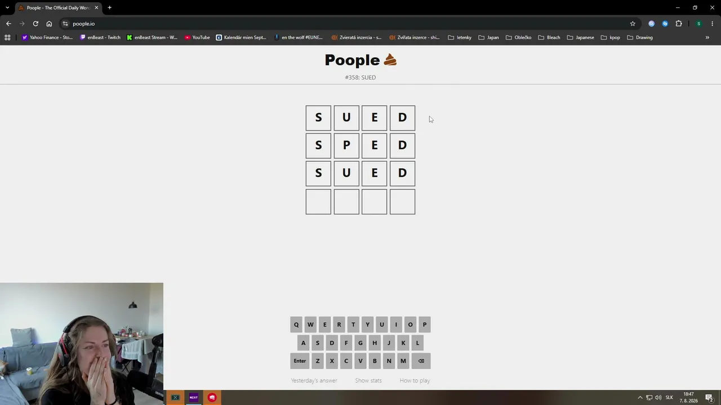Expand the Drawing bookmark folder

tap(640, 38)
